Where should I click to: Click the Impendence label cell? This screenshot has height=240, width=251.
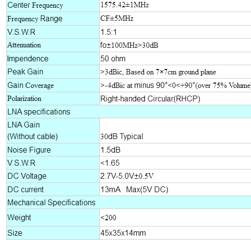click(x=53, y=58)
